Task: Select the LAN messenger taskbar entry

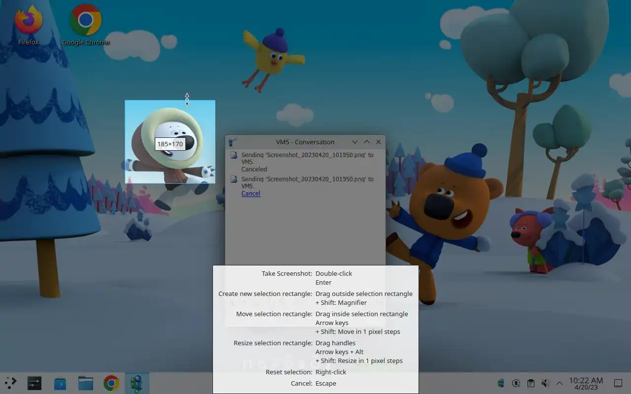Action: [x=137, y=383]
